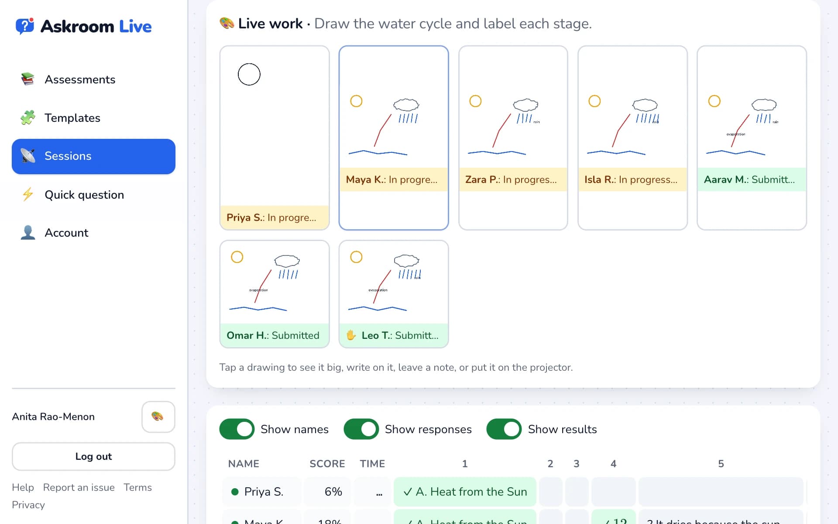The height and width of the screenshot is (524, 838).
Task: Select Priya S.'s answer for question 1
Action: pos(465,492)
